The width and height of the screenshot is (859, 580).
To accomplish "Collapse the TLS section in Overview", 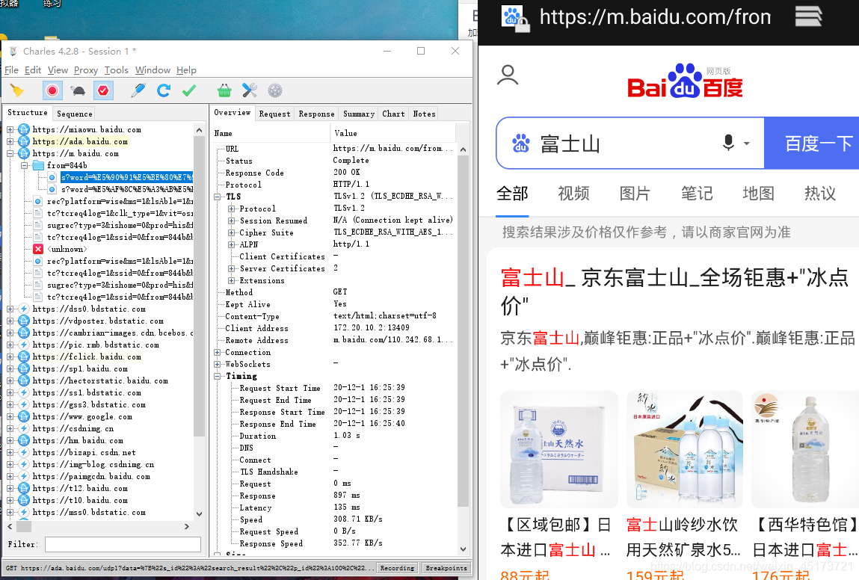I will click(217, 196).
